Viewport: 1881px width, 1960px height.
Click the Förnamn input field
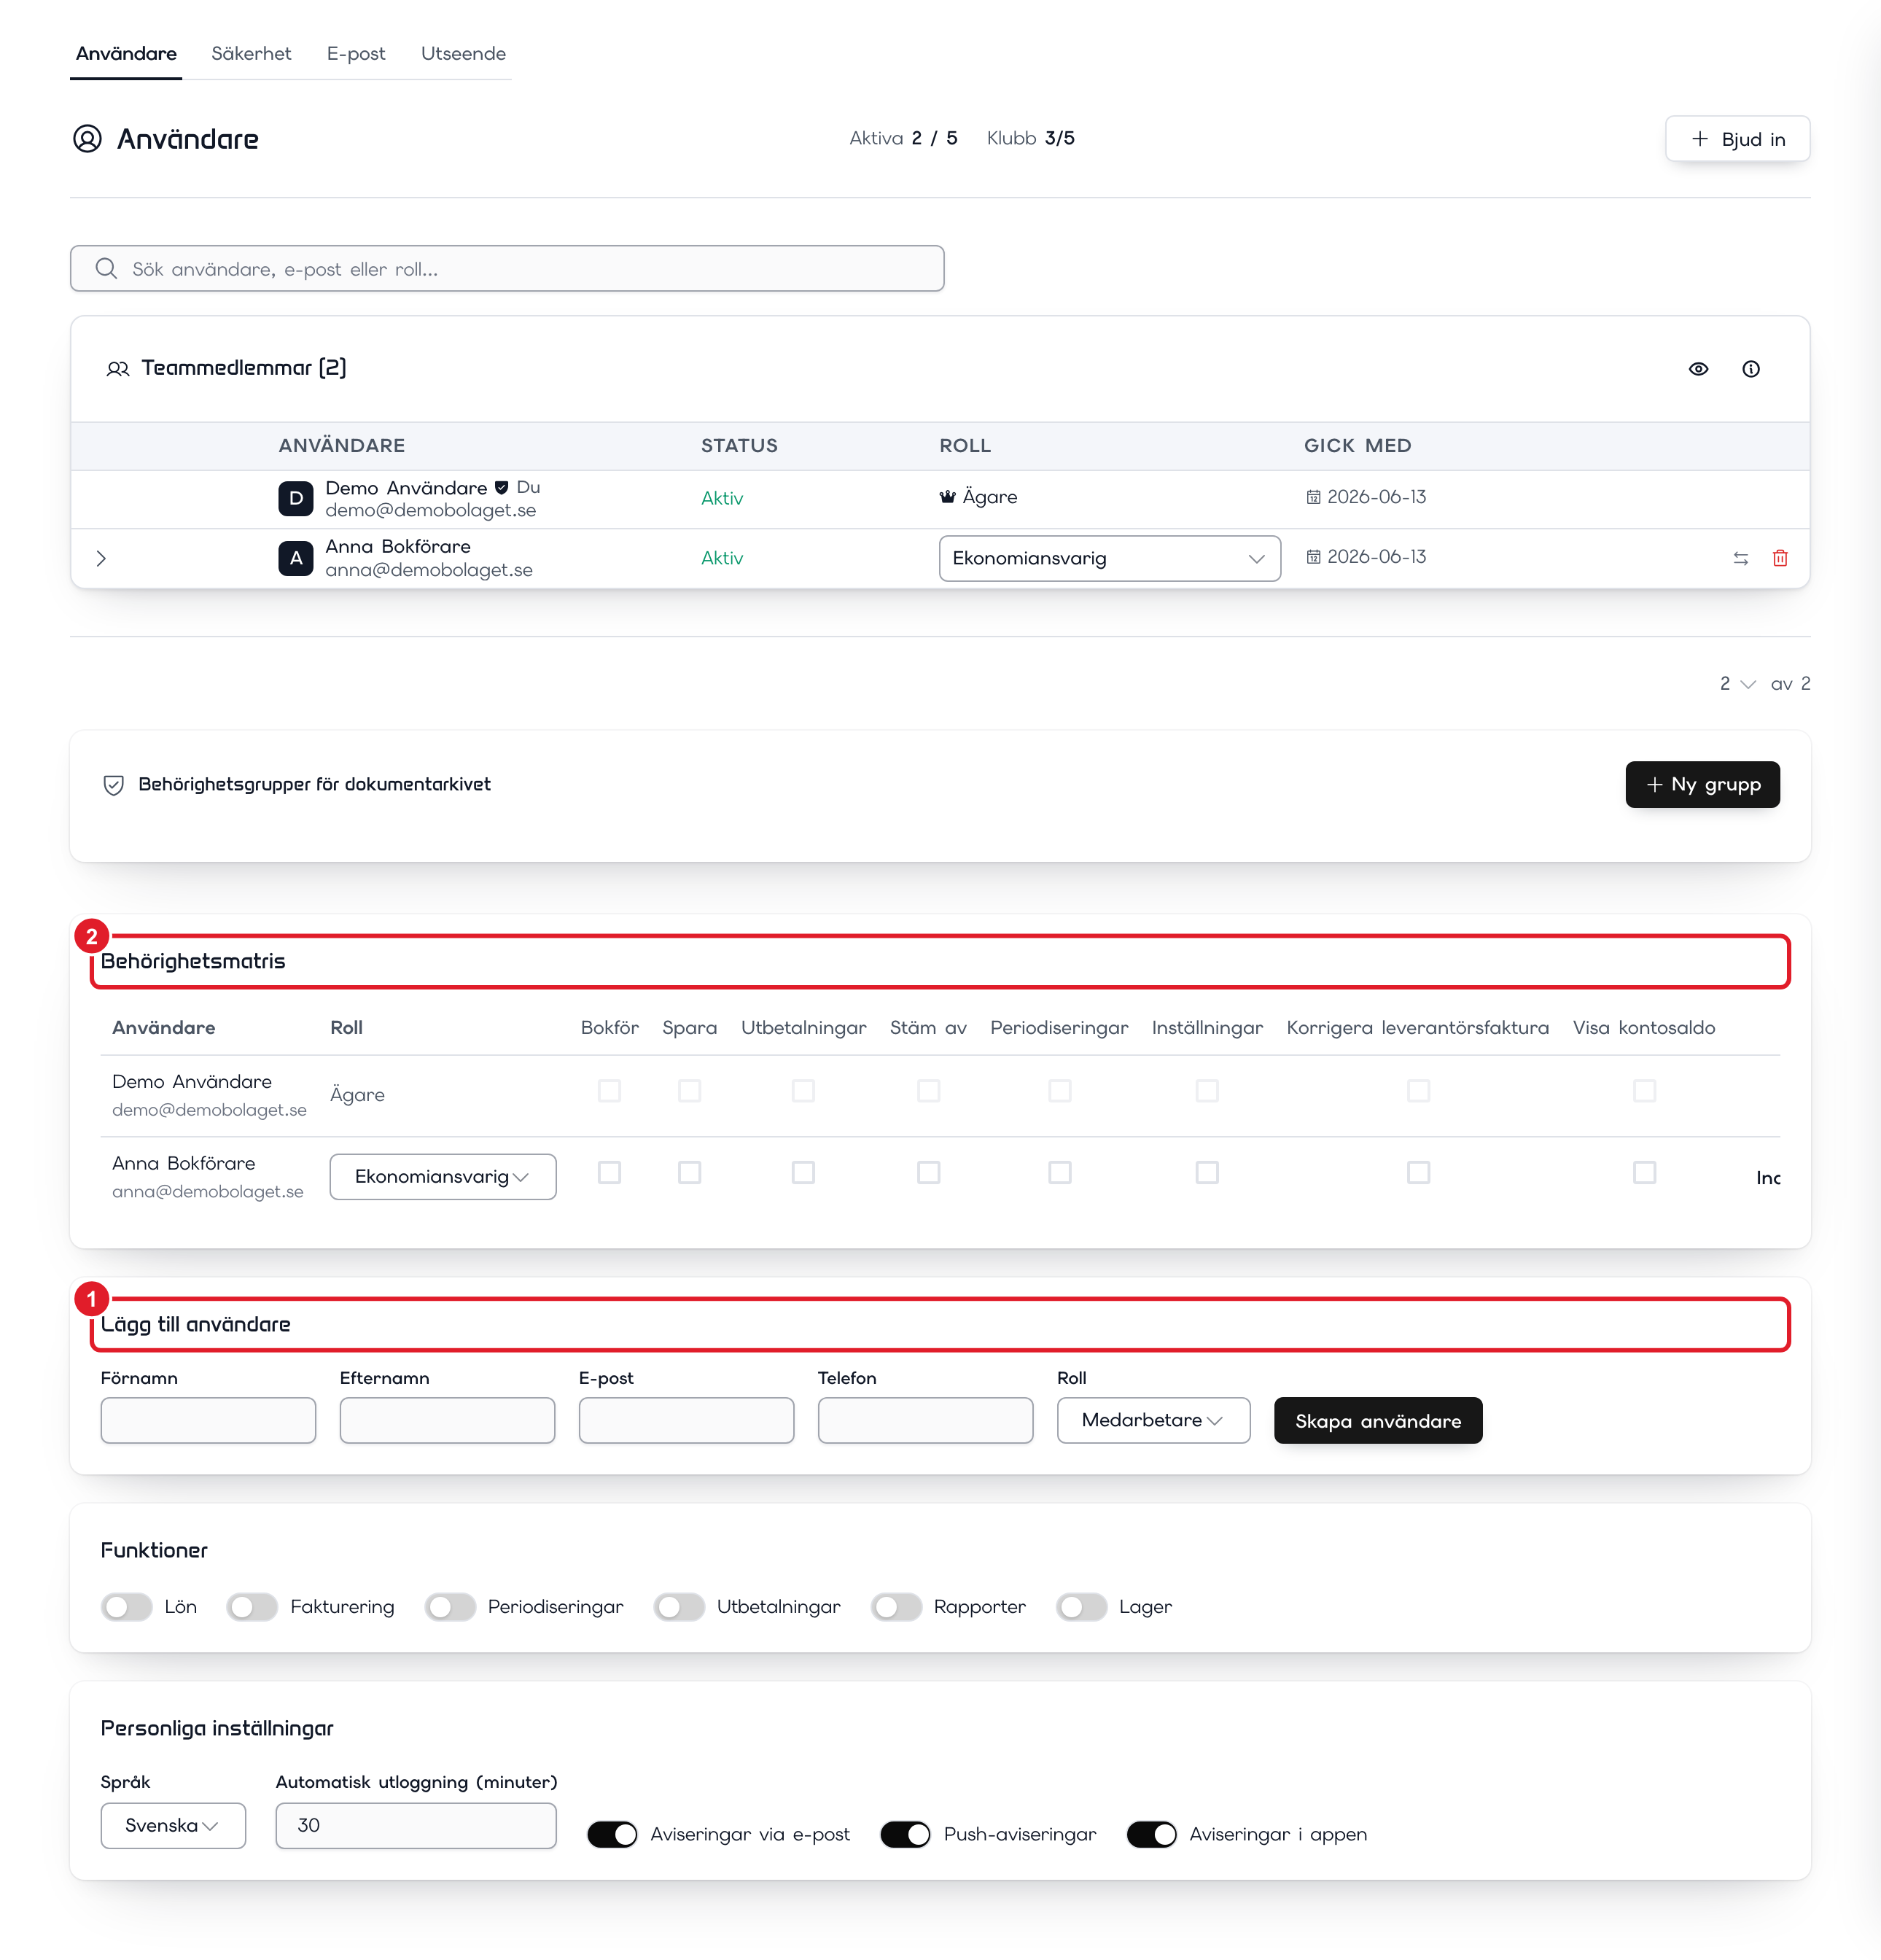[x=208, y=1420]
